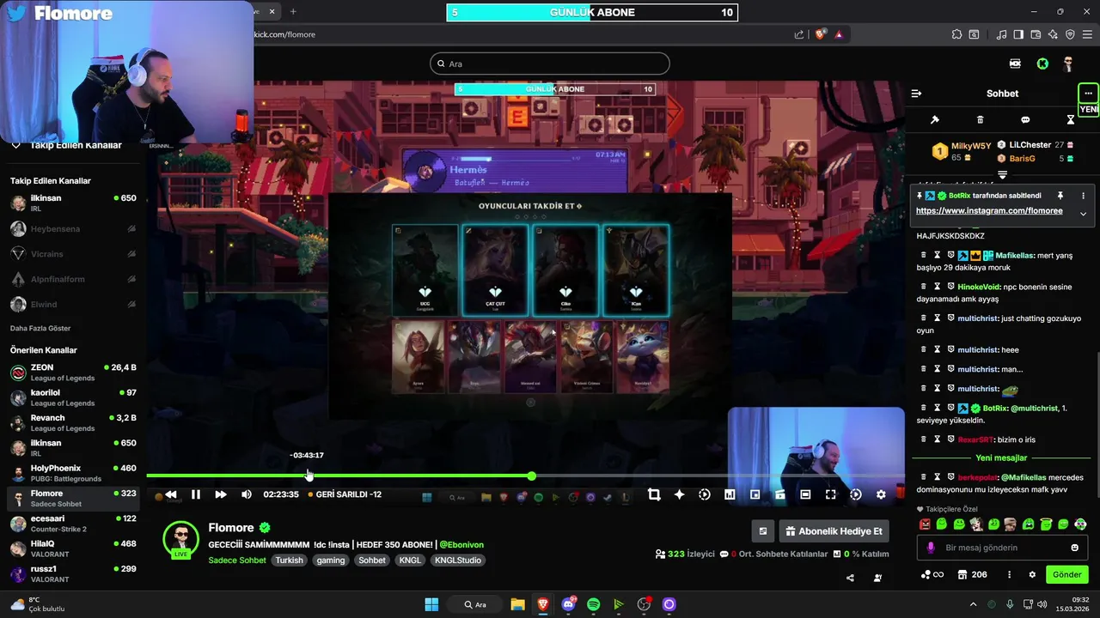Click the user profile avatar top right

tap(1068, 64)
